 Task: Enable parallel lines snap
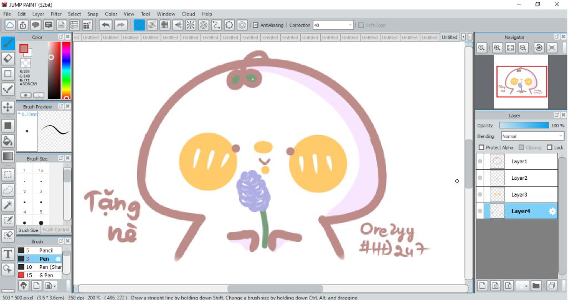tap(152, 25)
